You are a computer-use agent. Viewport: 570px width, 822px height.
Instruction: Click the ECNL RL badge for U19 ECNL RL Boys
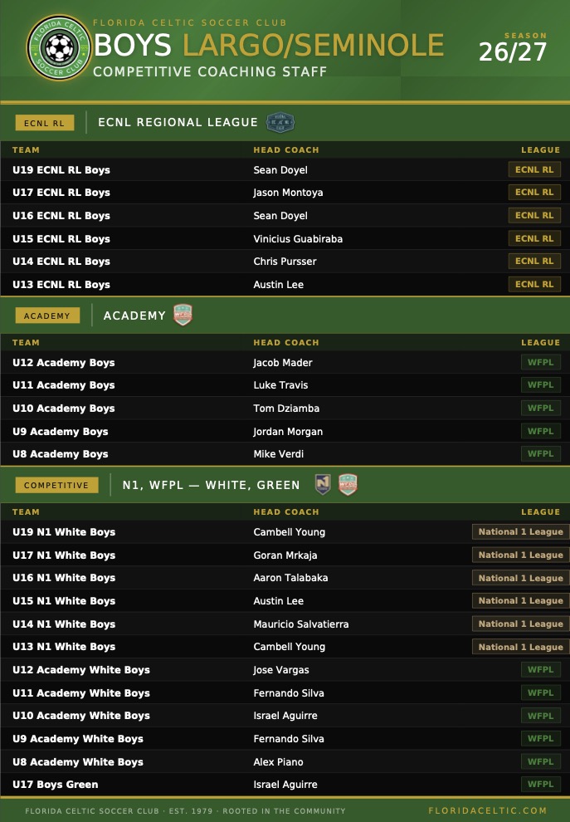(x=533, y=169)
